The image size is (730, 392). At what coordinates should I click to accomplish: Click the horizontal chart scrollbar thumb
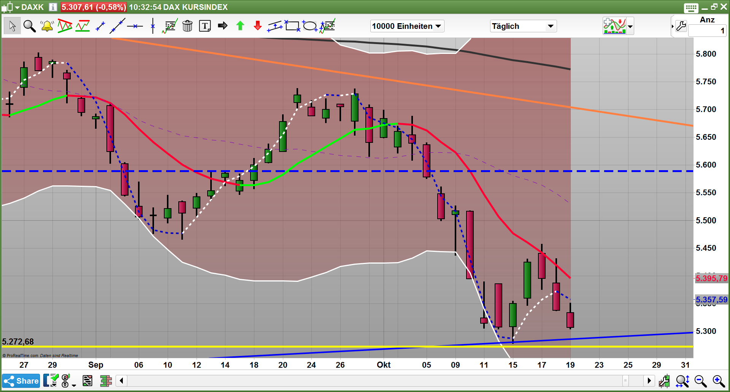tap(625, 381)
